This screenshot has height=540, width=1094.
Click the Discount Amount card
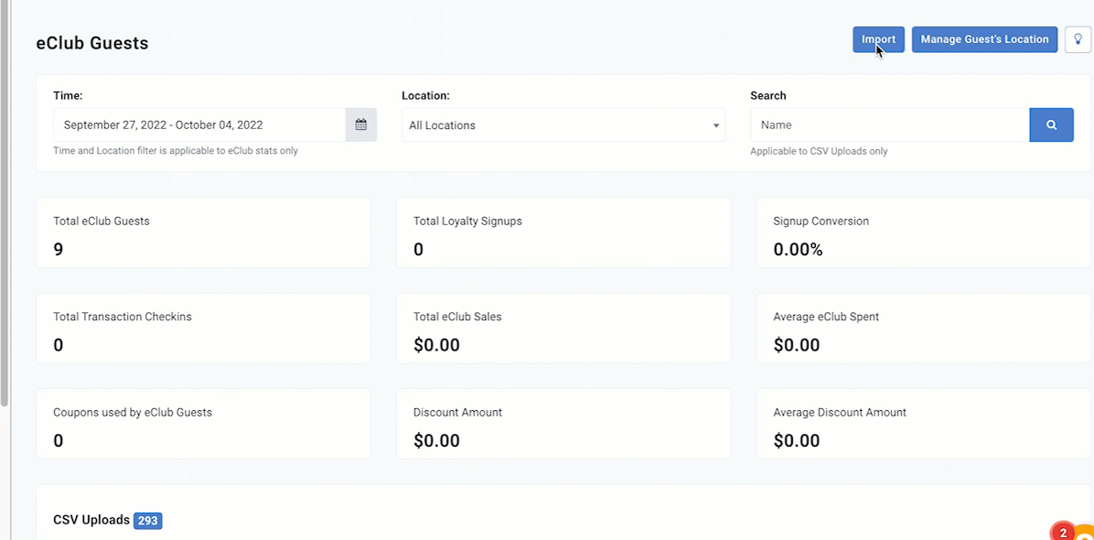(x=563, y=424)
